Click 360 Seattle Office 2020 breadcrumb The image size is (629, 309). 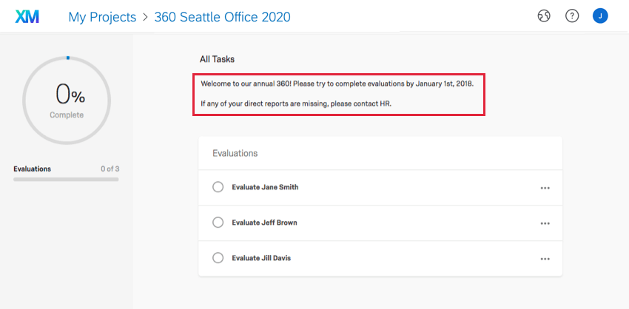click(222, 16)
